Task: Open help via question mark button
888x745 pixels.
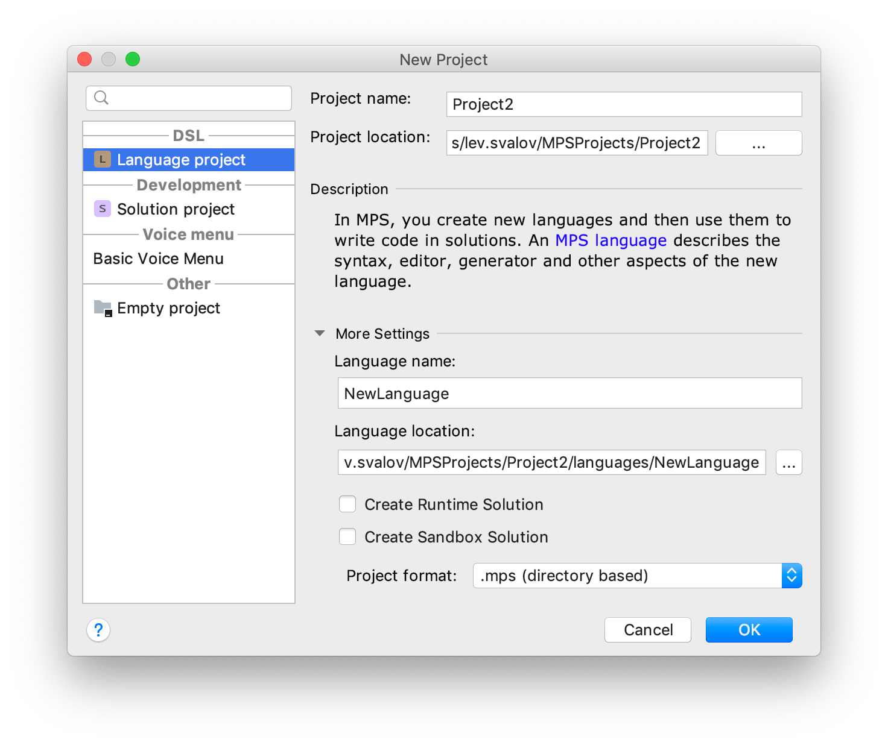Action: (98, 630)
